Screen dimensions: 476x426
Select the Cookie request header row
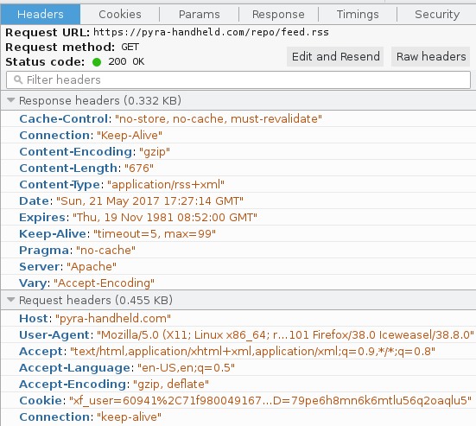point(238,400)
